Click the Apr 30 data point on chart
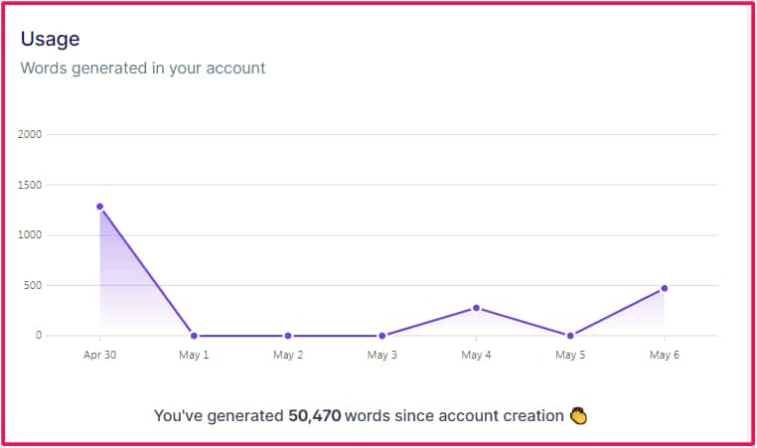Image resolution: width=757 pixels, height=448 pixels. coord(99,207)
